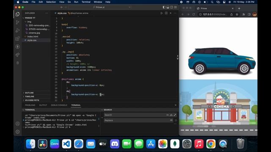Switch to the DEBUG CONSOLE tab
Viewport: 271px width, 152px height.
pos(59,105)
